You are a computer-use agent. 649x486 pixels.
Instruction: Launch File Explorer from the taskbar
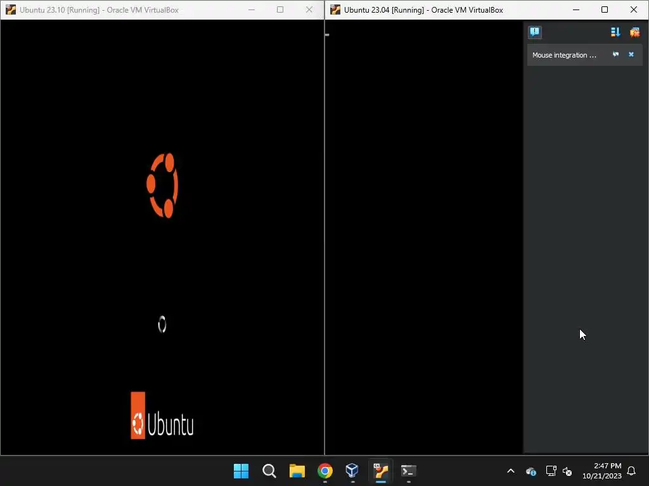click(x=297, y=471)
